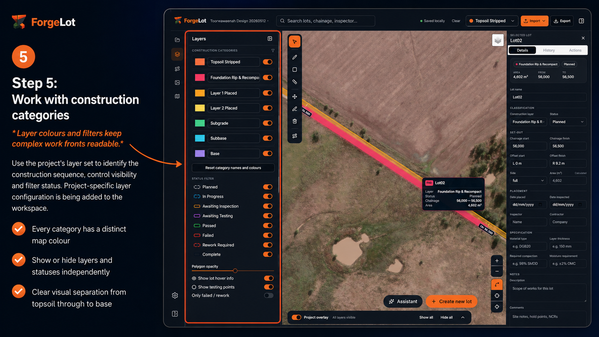Viewport: 599px width, 337px height.
Task: Click the Layer 2 Placed name field
Action: tap(234, 108)
